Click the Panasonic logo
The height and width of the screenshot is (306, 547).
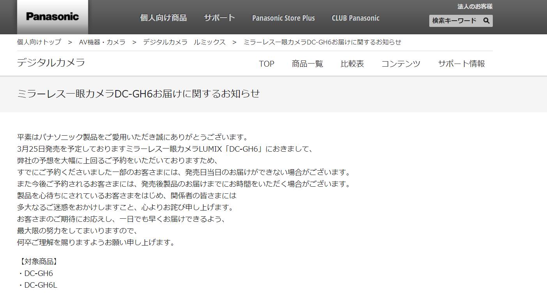[x=52, y=17]
